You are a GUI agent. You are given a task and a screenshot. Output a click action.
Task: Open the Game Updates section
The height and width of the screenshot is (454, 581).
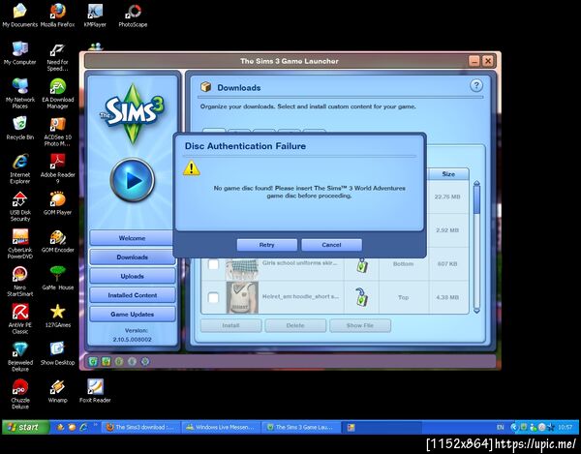[x=133, y=315]
